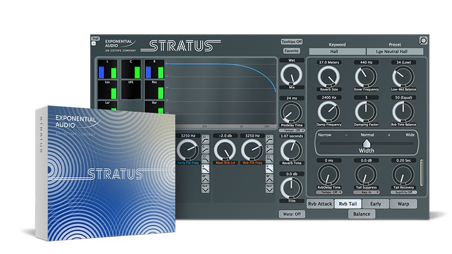452x254 pixels.
Task: Open the preset search magnifier icon
Action: coord(423,41)
